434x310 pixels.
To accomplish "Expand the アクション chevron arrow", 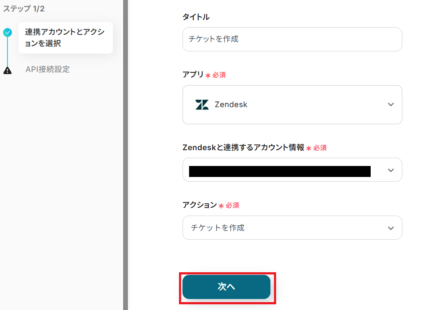I will click(390, 228).
